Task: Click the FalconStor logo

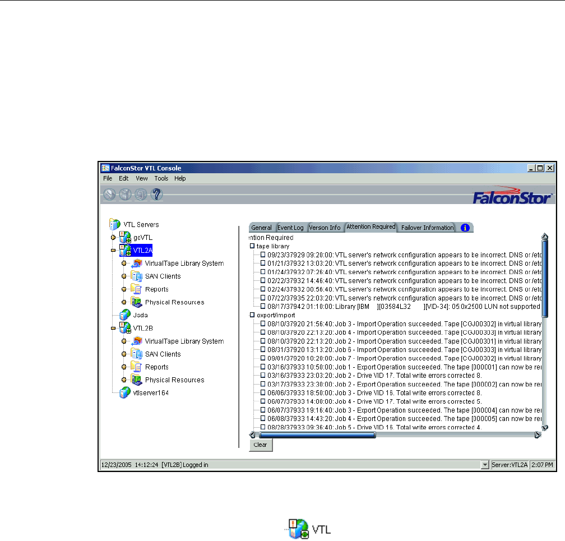Action: click(x=512, y=196)
